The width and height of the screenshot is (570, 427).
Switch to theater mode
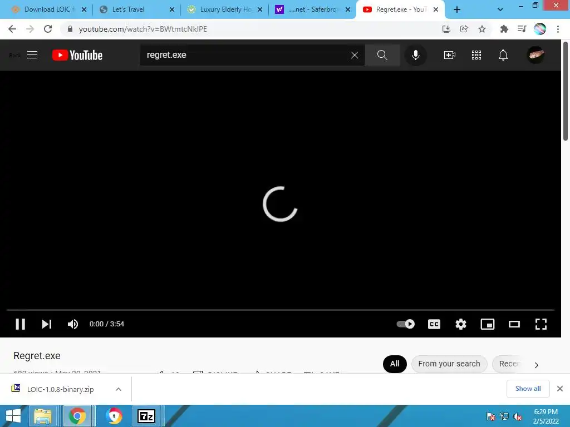(x=514, y=324)
